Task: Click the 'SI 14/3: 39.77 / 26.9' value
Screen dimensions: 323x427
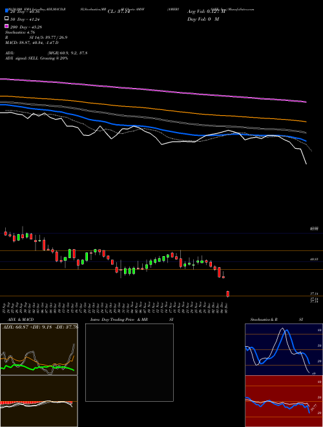Action: point(48,38)
